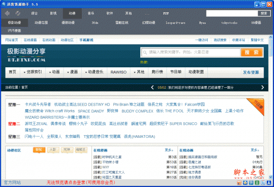Click the magnifier icon in website search box
The image size is (274, 187).
[x=145, y=52]
